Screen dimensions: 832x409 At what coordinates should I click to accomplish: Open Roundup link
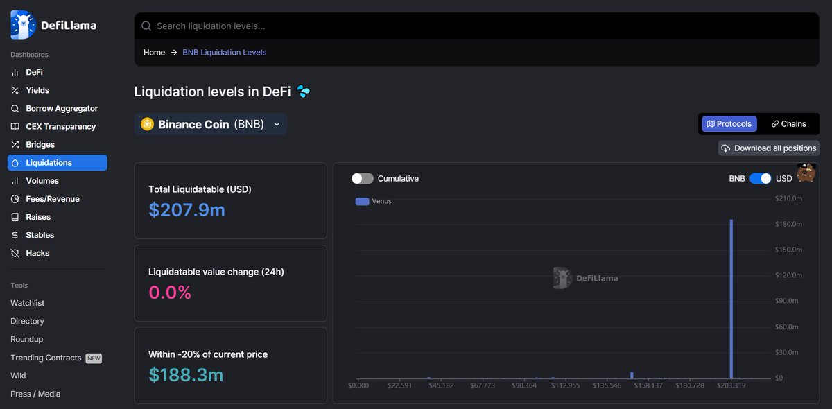[27, 340]
